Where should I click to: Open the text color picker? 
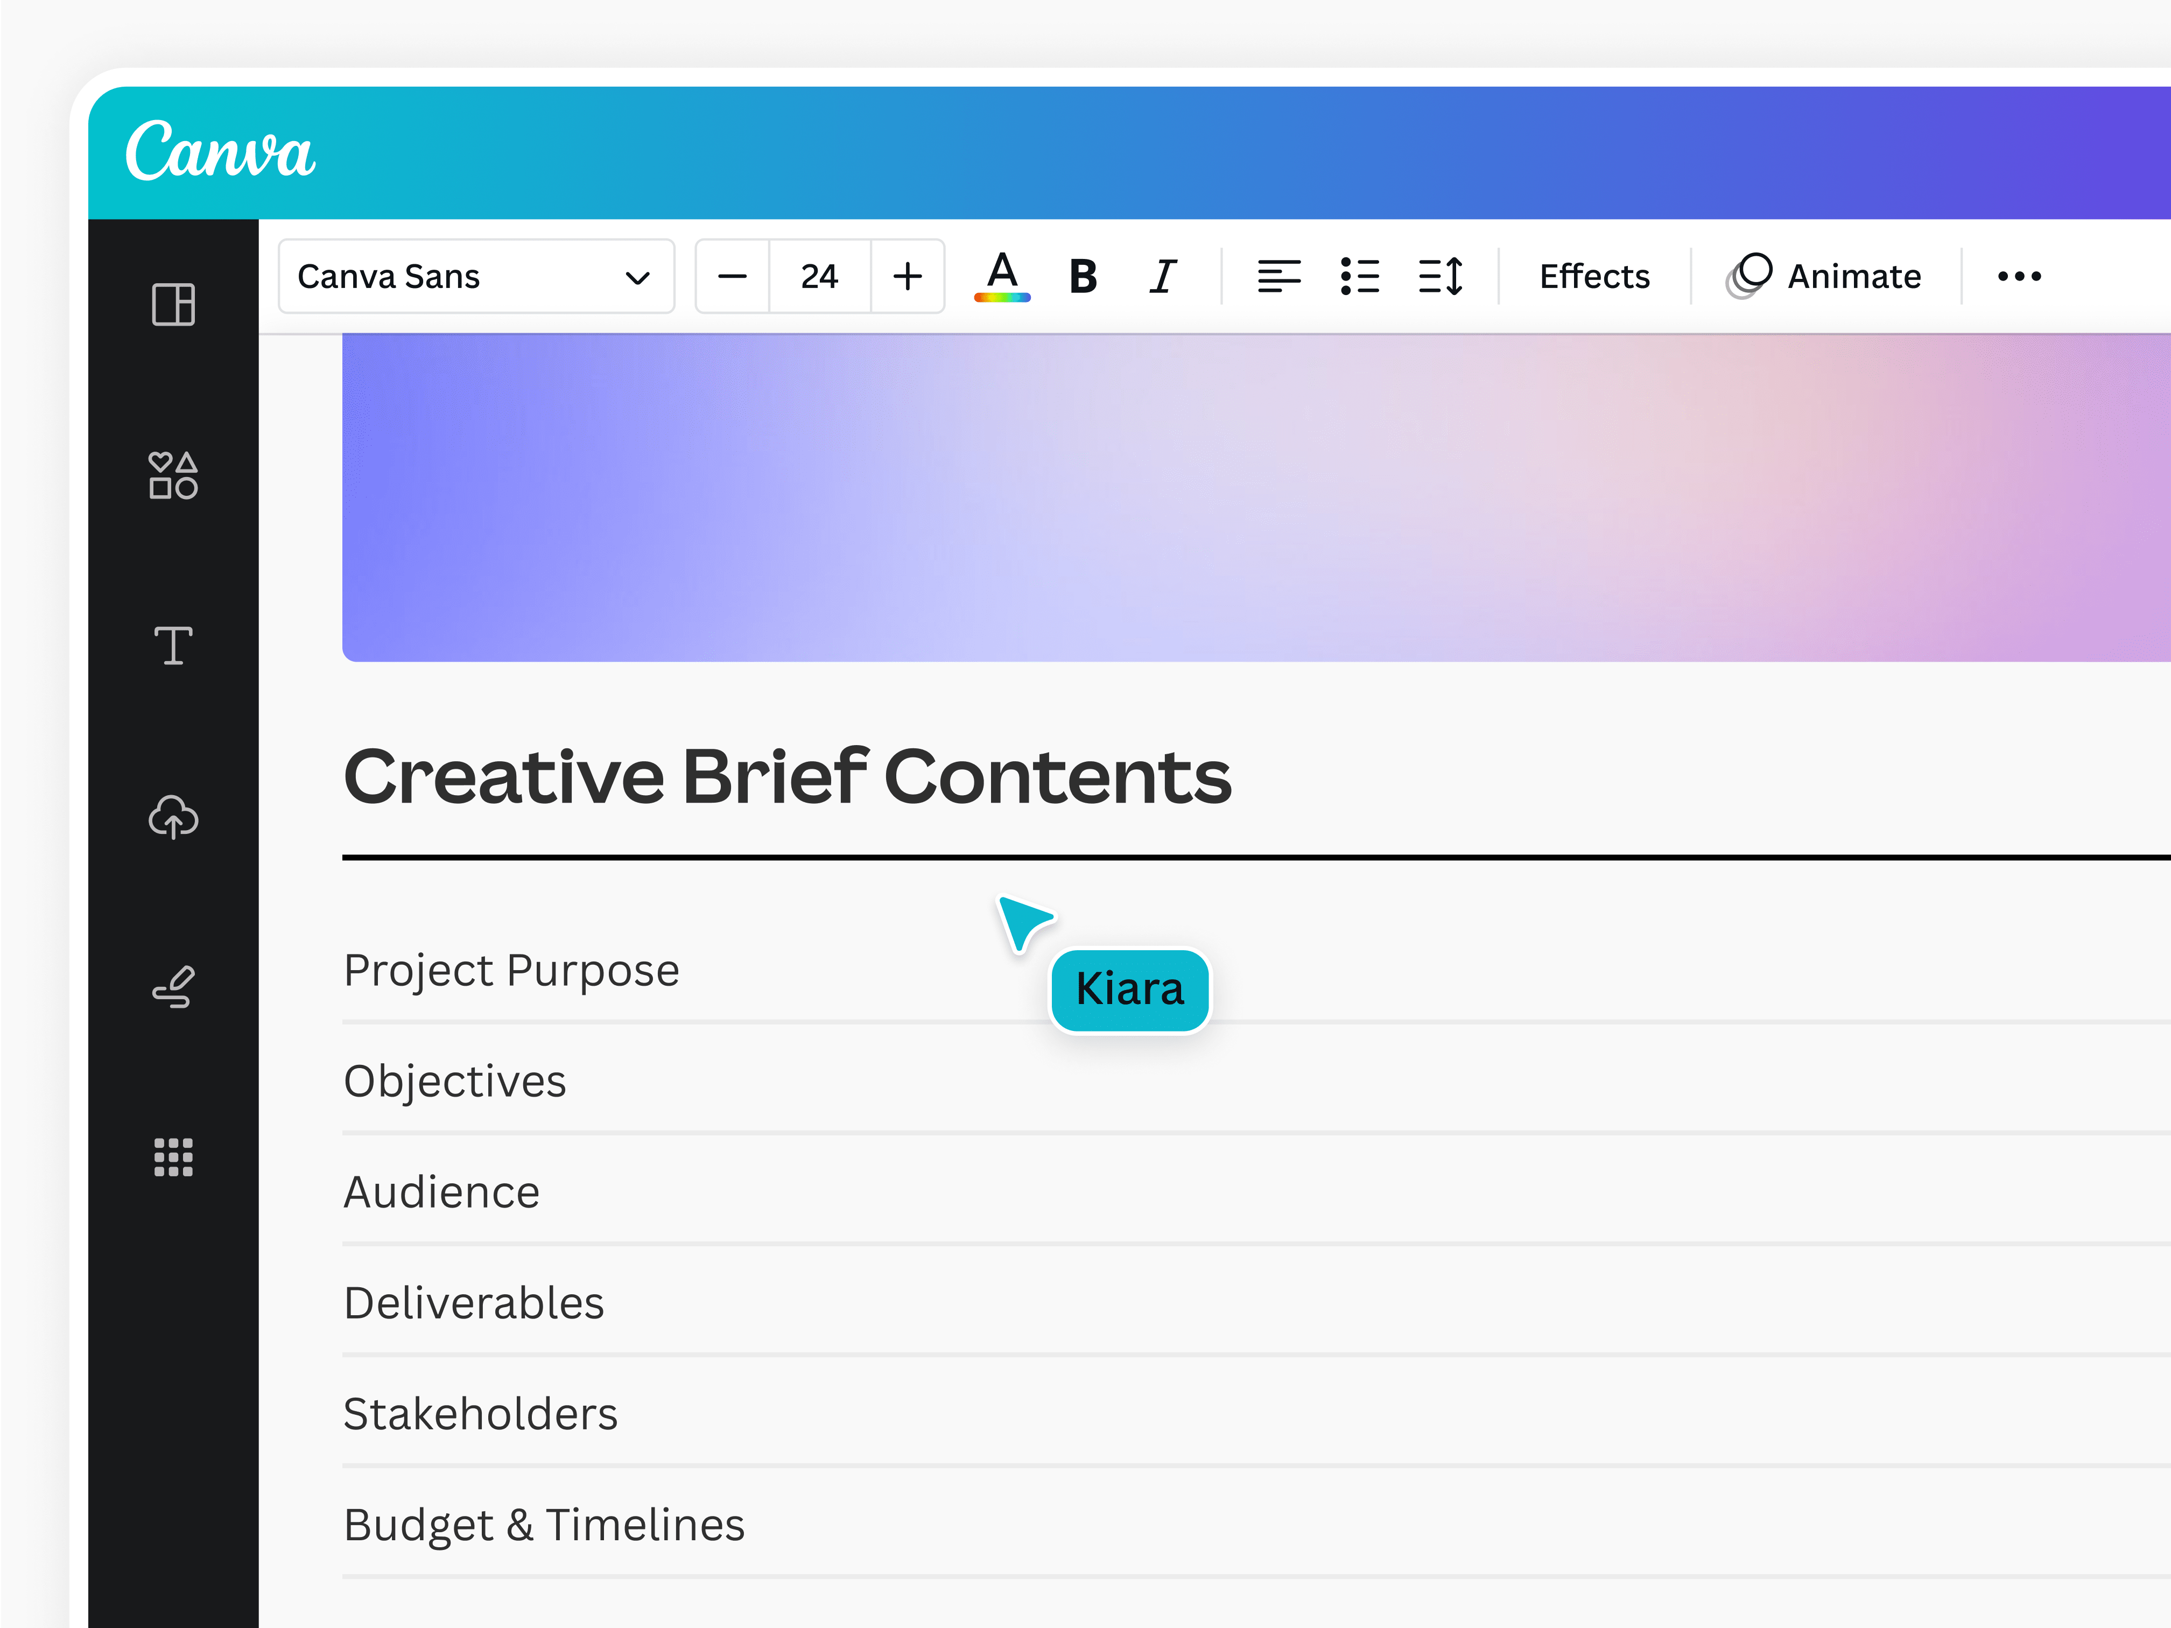(x=1001, y=276)
